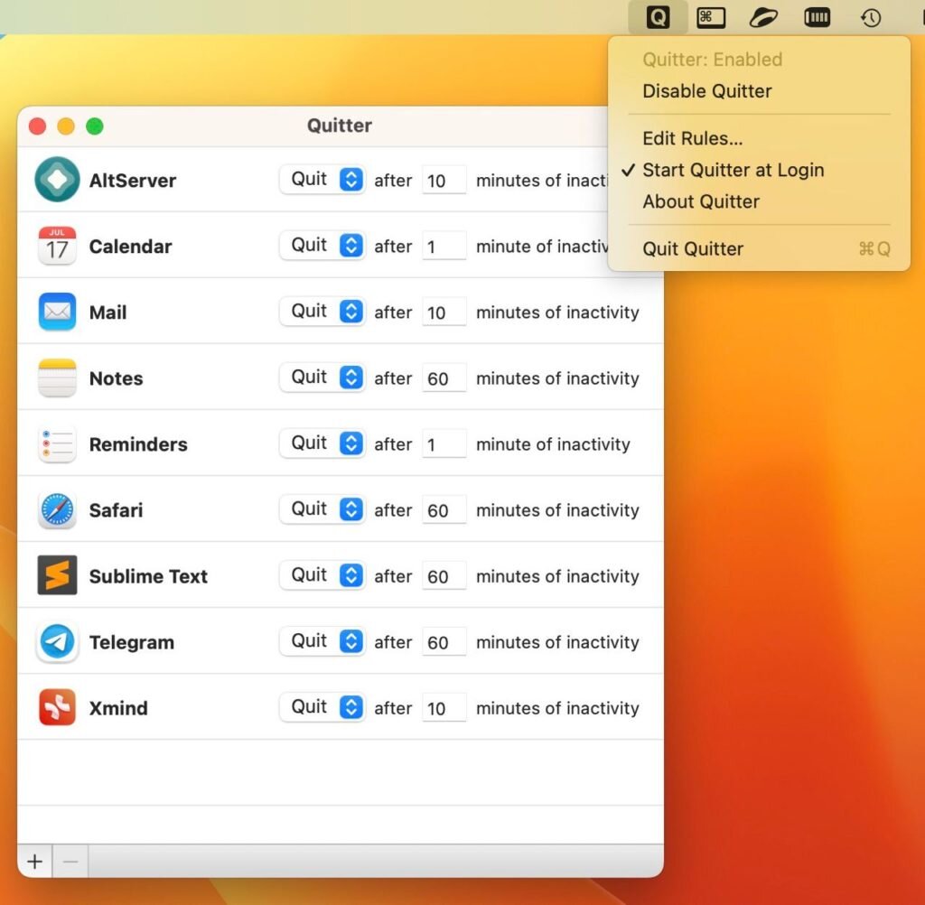Add a new rule with plus button

(x=35, y=862)
